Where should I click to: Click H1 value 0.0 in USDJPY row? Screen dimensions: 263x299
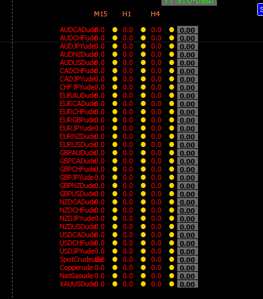click(x=128, y=251)
